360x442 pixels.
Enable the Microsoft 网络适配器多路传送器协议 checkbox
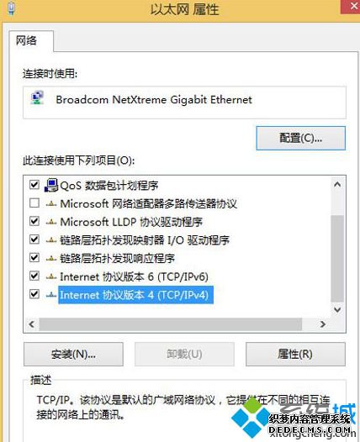34,203
